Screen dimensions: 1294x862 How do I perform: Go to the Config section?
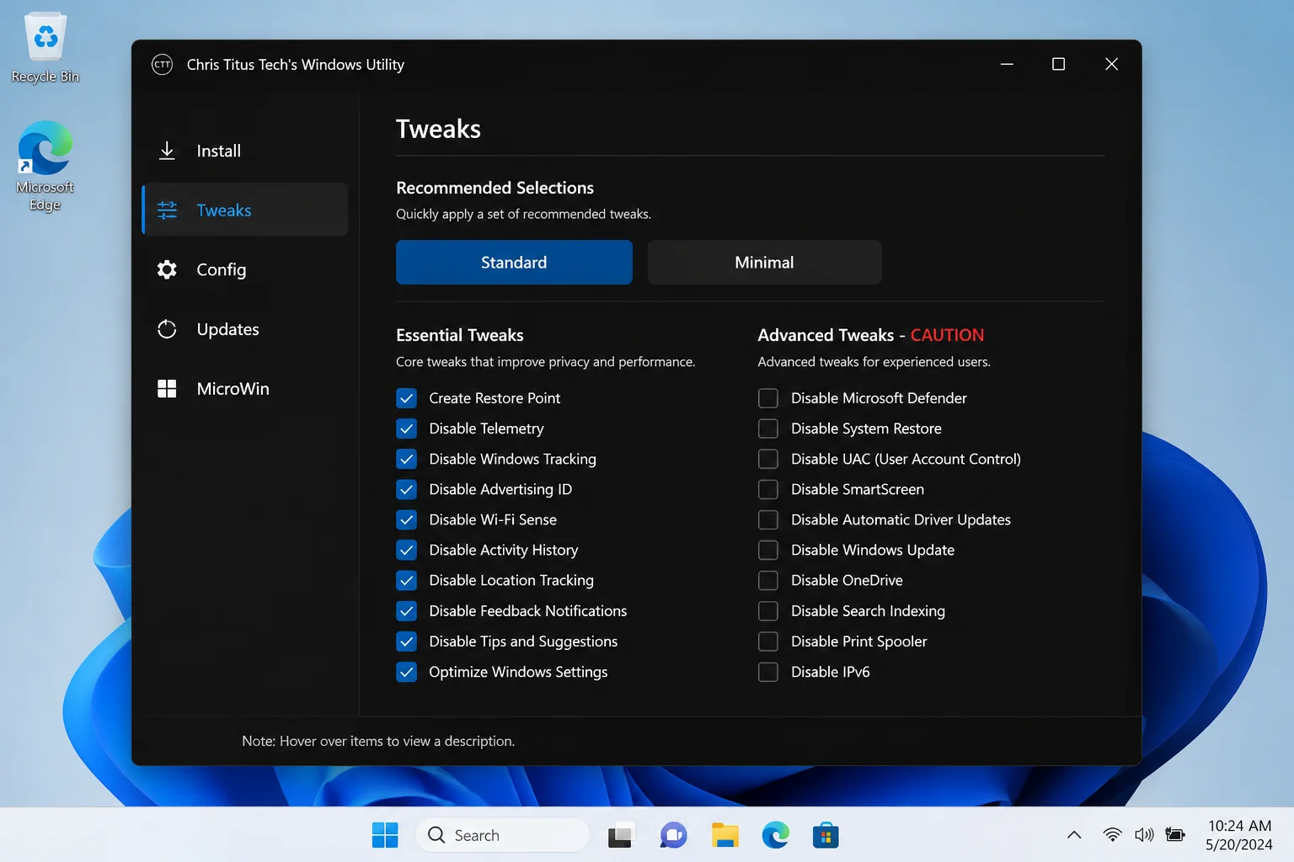point(245,269)
